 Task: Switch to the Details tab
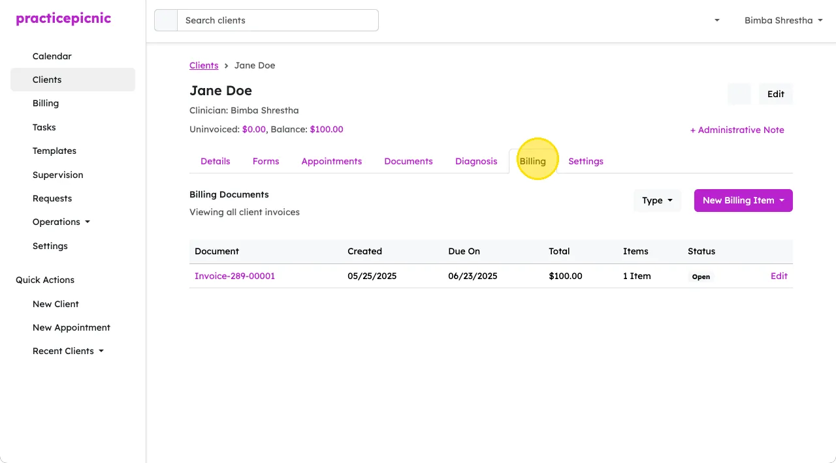[x=216, y=161]
